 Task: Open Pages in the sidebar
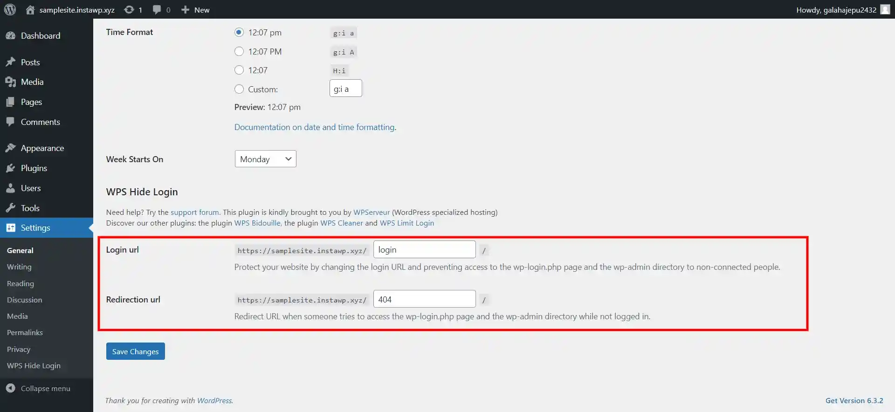[x=47, y=102]
